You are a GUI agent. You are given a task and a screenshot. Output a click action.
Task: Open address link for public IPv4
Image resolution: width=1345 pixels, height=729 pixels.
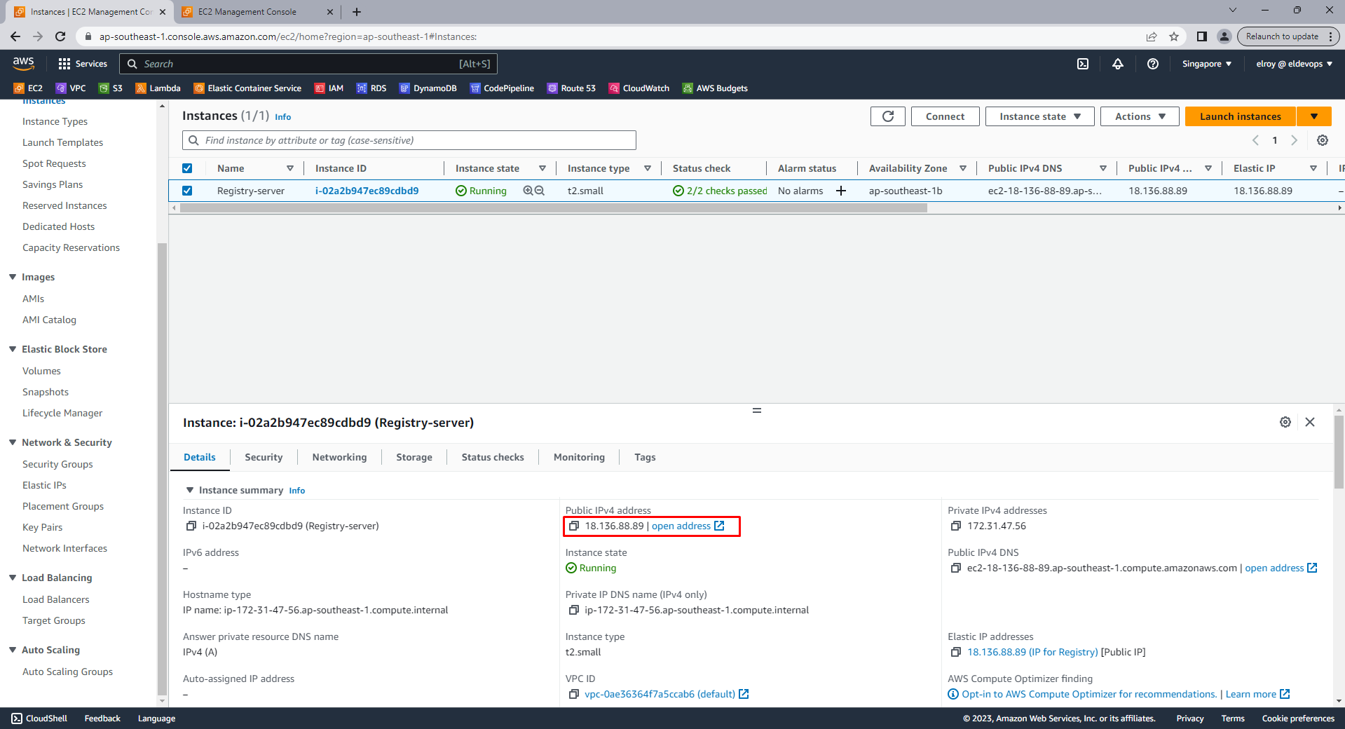688,526
